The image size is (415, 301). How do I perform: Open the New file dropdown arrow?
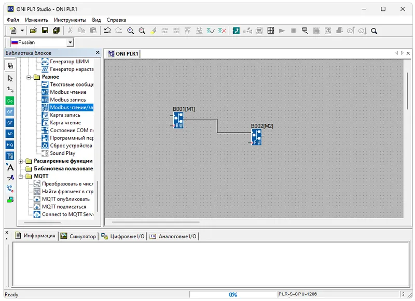pyautogui.click(x=22, y=31)
